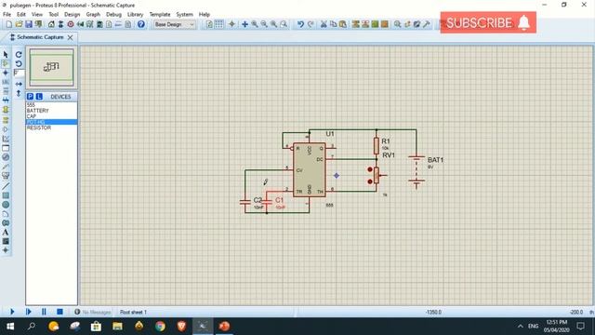
Task: Open the blue Help question mark icon
Action: (141, 24)
